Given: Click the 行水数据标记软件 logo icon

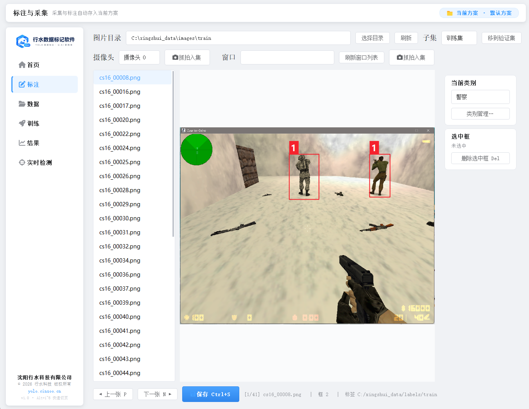Looking at the screenshot, I should click(x=23, y=41).
